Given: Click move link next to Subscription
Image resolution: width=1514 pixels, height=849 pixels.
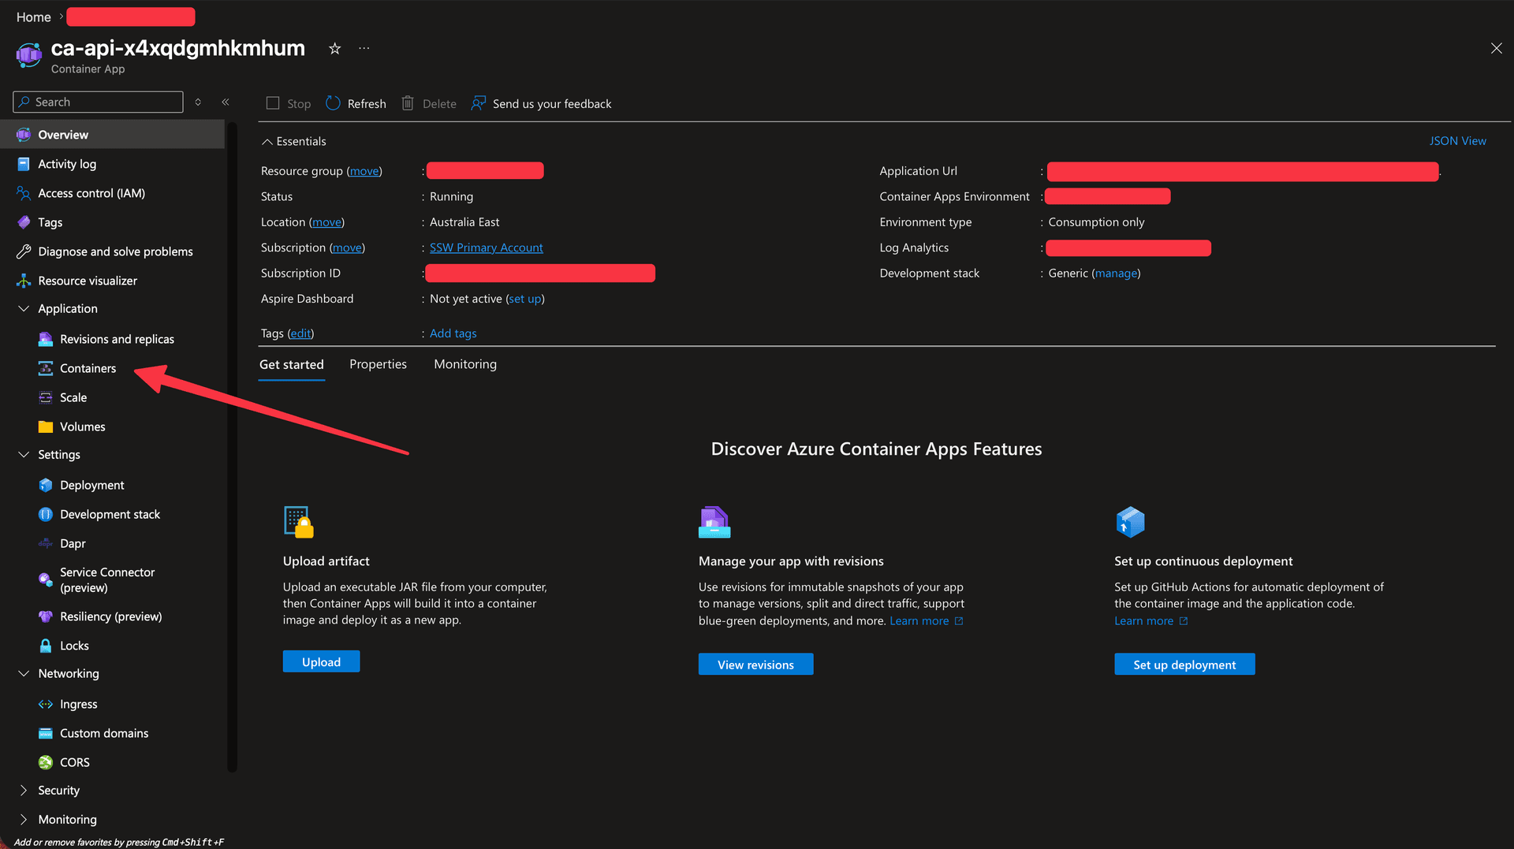Looking at the screenshot, I should 347,248.
